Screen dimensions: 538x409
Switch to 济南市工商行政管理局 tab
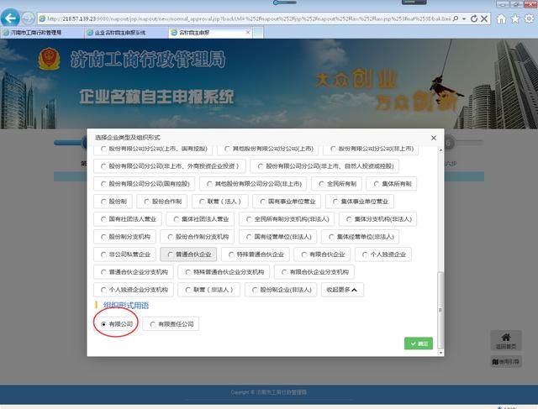coord(43,33)
